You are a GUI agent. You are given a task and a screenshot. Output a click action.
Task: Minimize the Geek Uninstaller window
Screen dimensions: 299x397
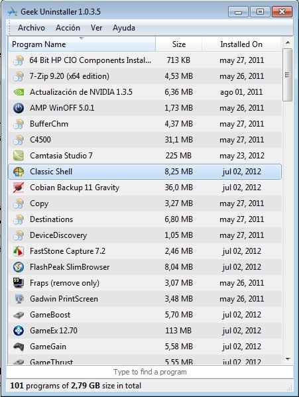(238, 12)
